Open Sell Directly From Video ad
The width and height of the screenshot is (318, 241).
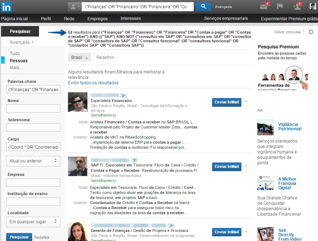290,235
